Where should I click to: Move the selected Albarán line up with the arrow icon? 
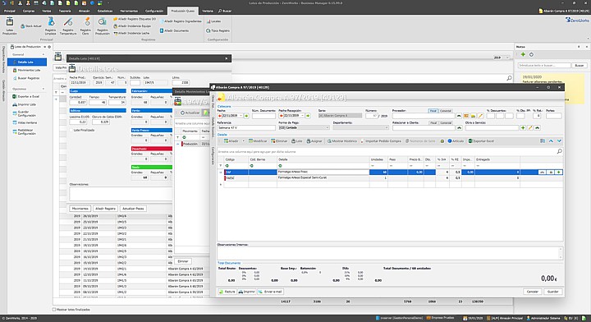point(551,141)
